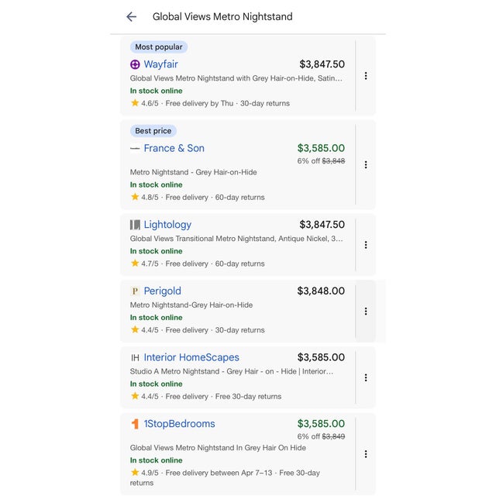Open more options for Wayfair listing
The image size is (496, 496).
(x=366, y=76)
